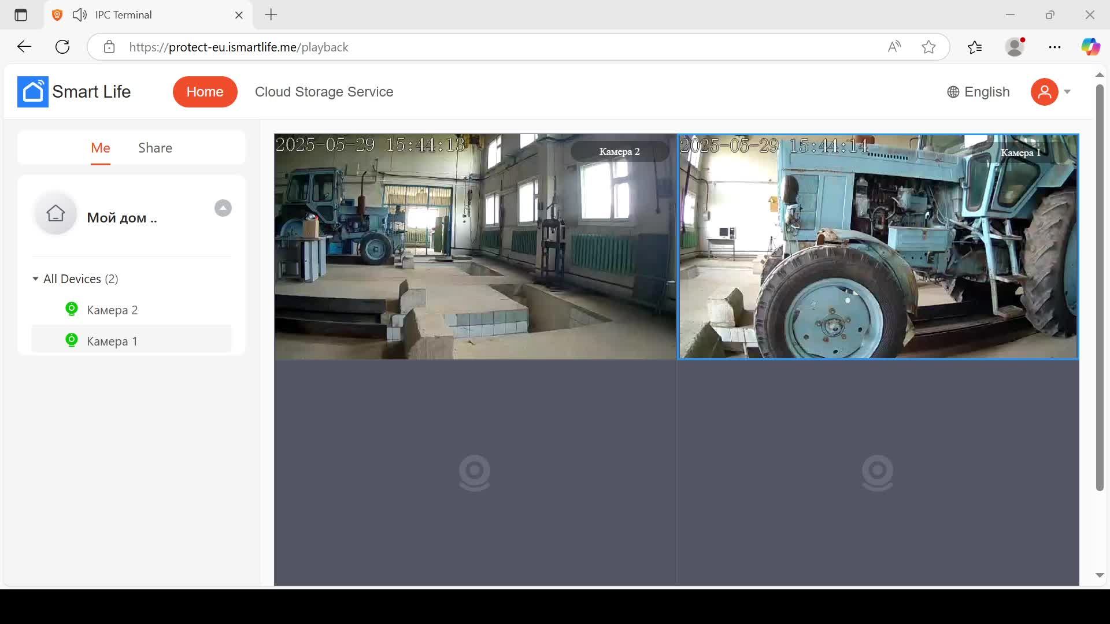The height and width of the screenshot is (624, 1110).
Task: Click the green status icon for Камера 1
Action: click(x=72, y=340)
